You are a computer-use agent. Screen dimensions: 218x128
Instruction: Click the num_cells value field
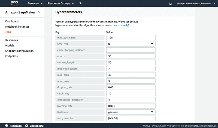(x=131, y=75)
